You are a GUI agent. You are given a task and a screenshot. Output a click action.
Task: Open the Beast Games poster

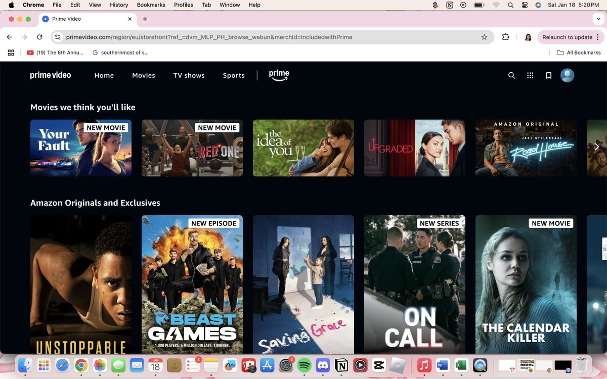click(192, 285)
